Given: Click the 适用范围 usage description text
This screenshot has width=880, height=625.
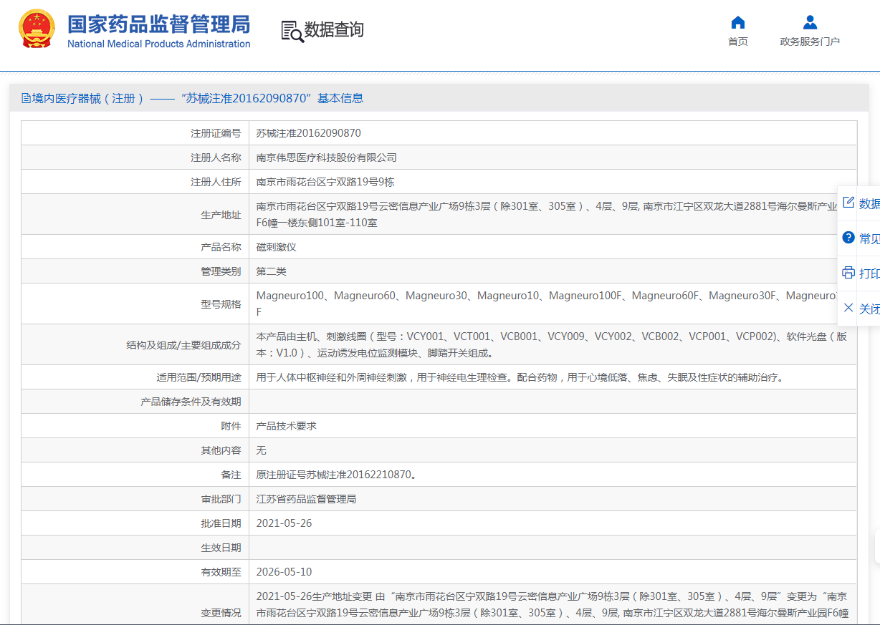Looking at the screenshot, I should pyautogui.click(x=520, y=377).
